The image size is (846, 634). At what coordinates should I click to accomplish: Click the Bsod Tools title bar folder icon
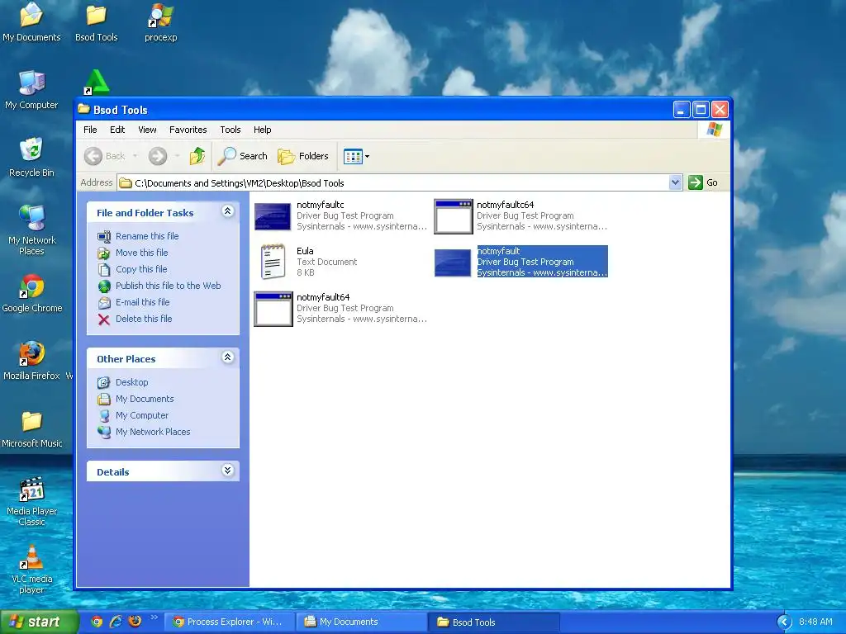83,109
